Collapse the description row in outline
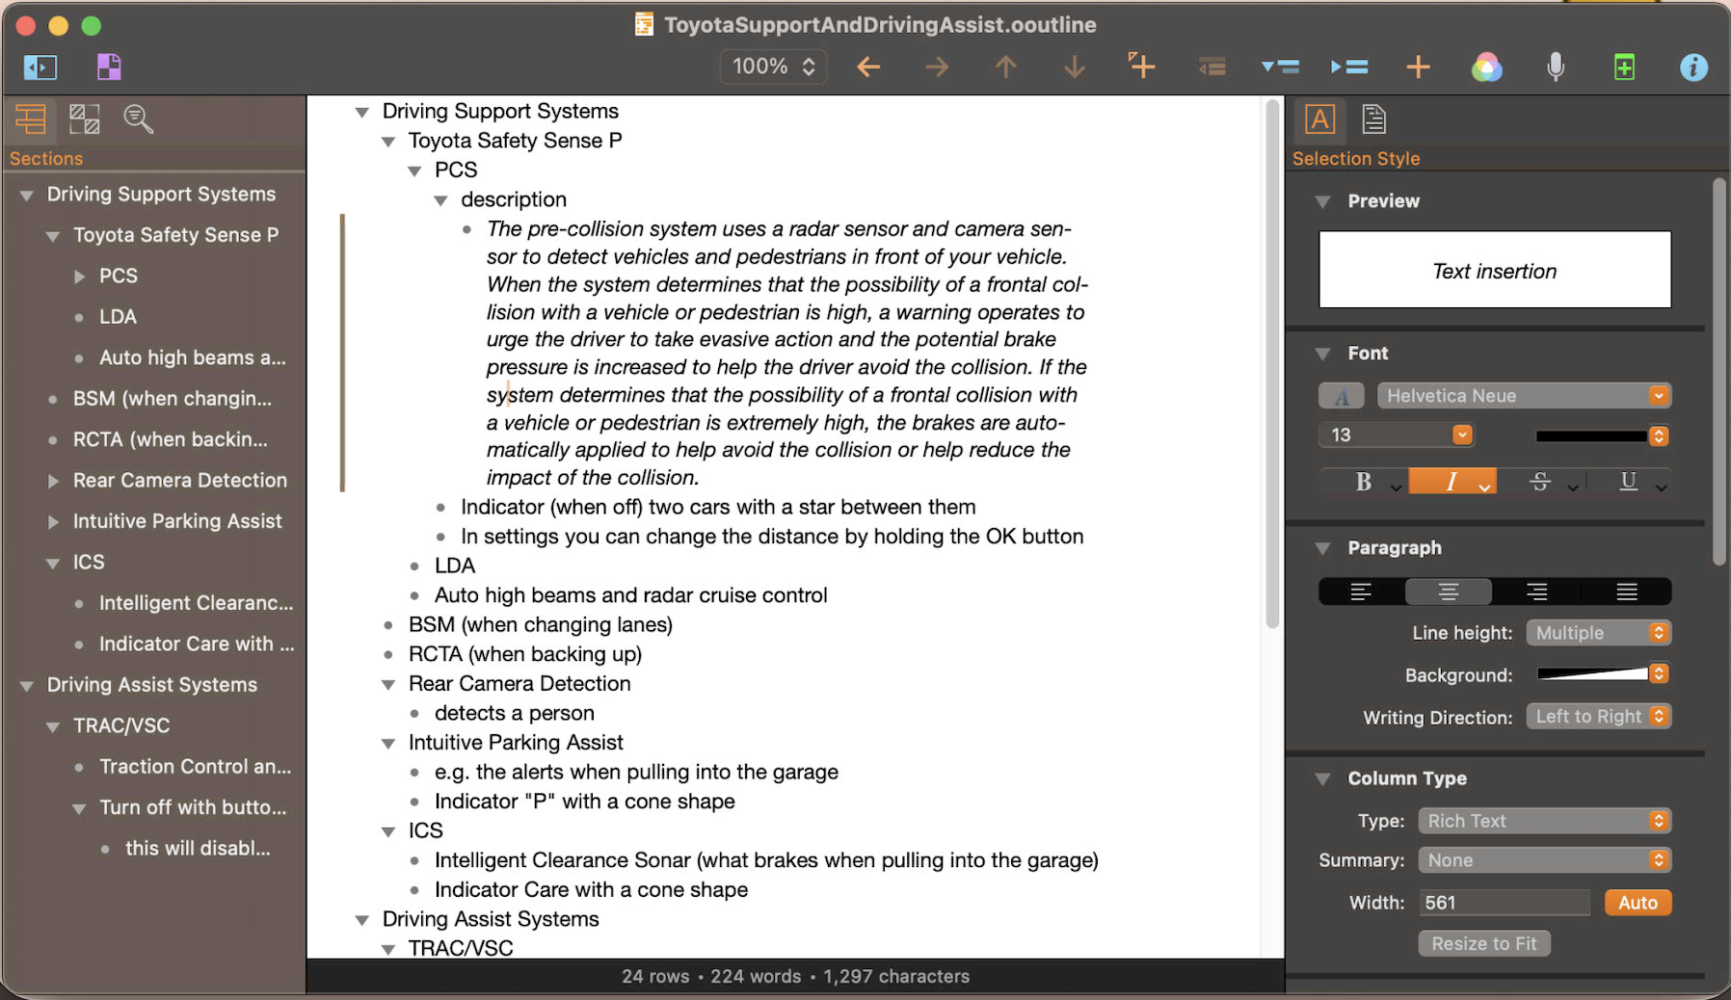Viewport: 1731px width, 1000px height. (x=440, y=200)
